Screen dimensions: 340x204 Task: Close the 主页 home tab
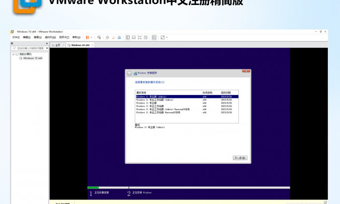point(63,45)
